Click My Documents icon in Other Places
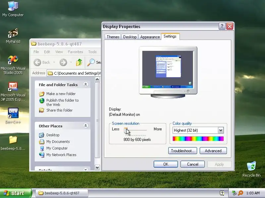 [42, 142]
